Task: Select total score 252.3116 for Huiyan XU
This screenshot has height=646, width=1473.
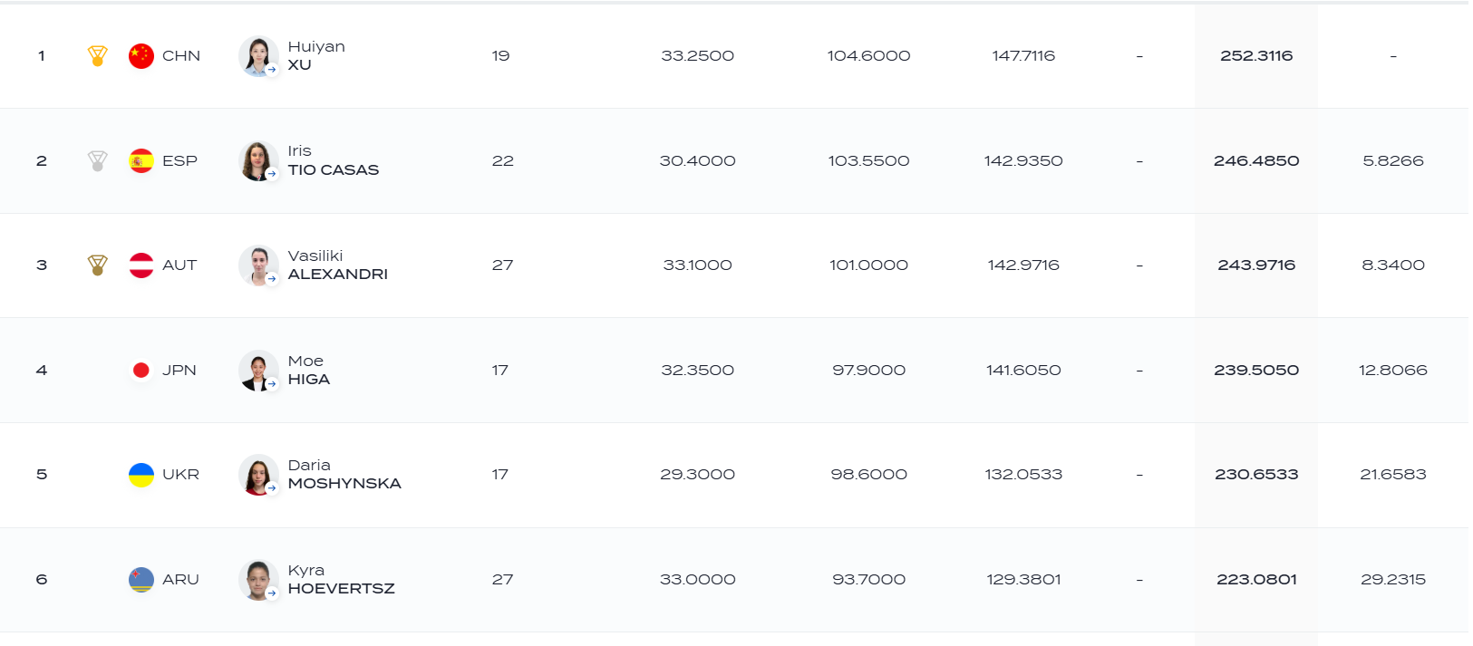Action: click(x=1256, y=56)
